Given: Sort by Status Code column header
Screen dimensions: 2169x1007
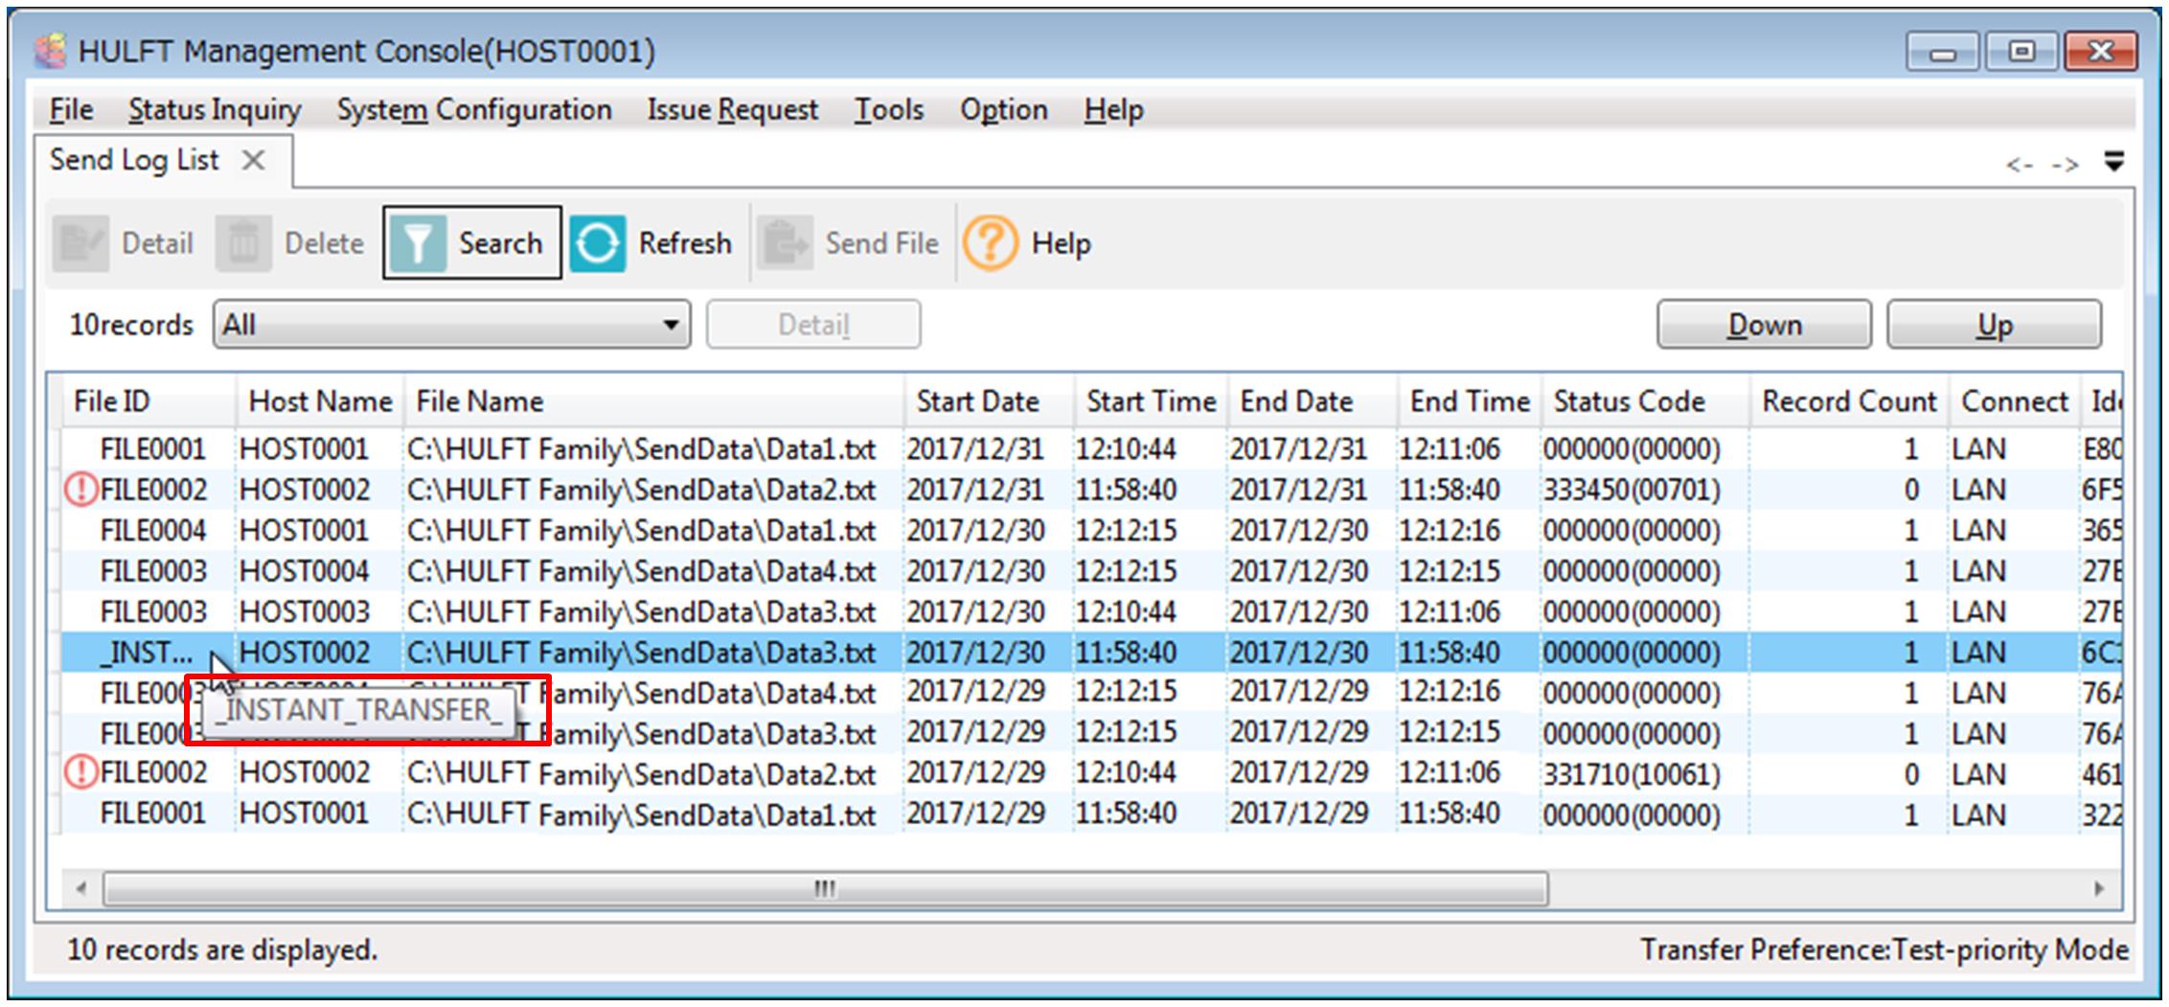Looking at the screenshot, I should tap(1646, 401).
